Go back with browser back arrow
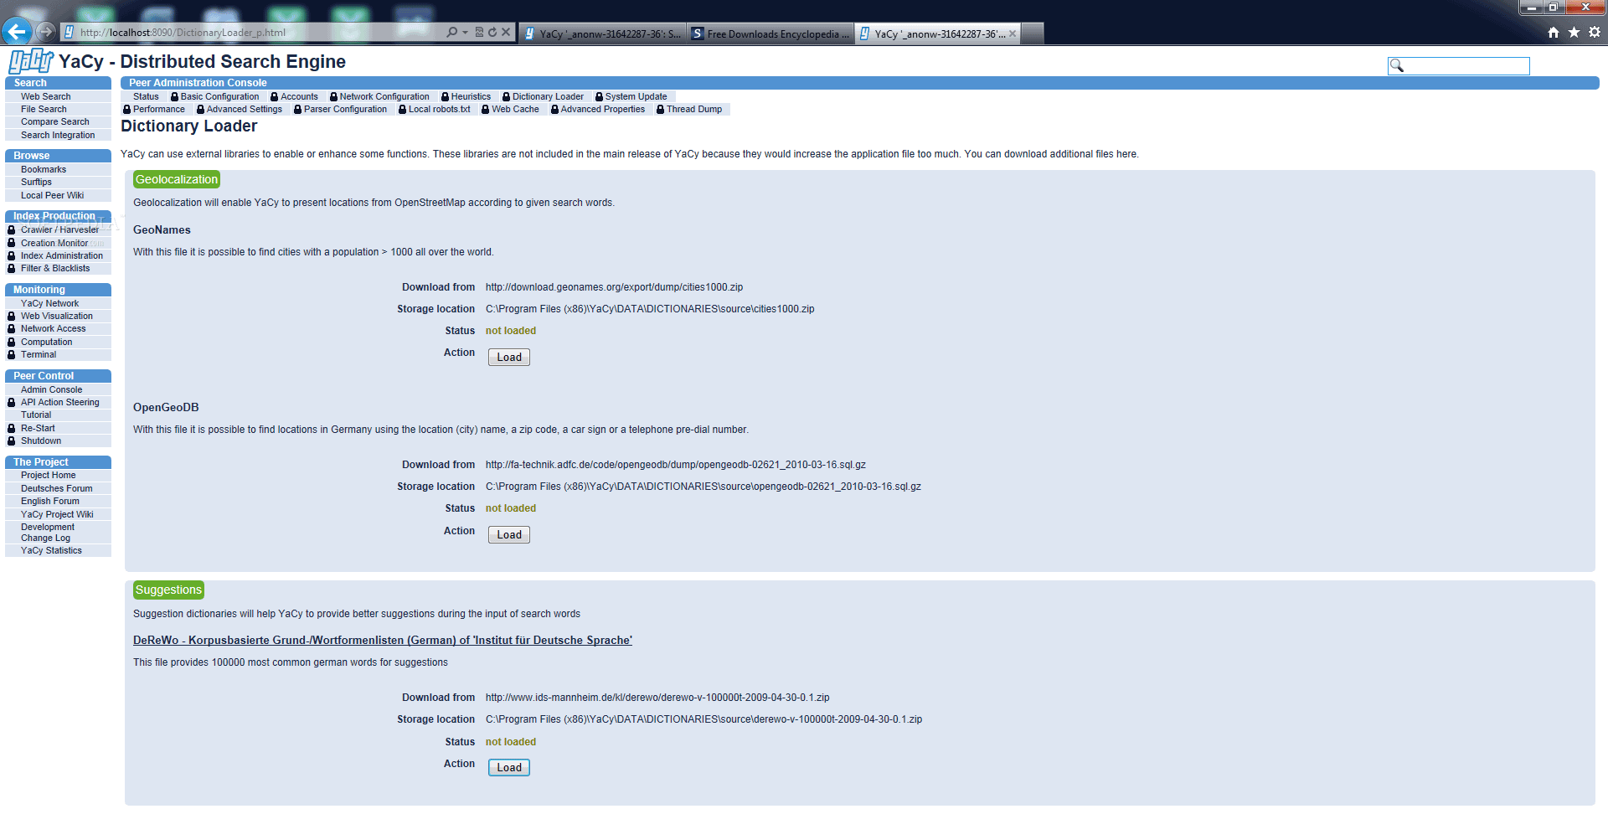Viewport: 1608px width, 814px height. point(17,32)
